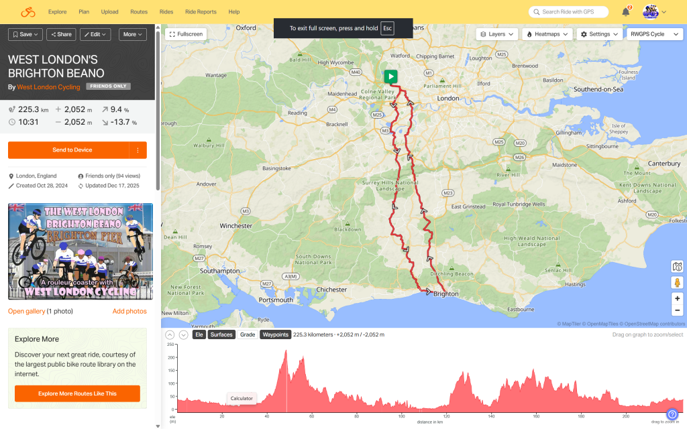Open the Ride Reports menu
Screen dimensions: 687x429
[201, 12]
